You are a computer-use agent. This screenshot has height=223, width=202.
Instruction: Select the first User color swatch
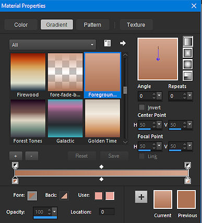click(x=99, y=196)
